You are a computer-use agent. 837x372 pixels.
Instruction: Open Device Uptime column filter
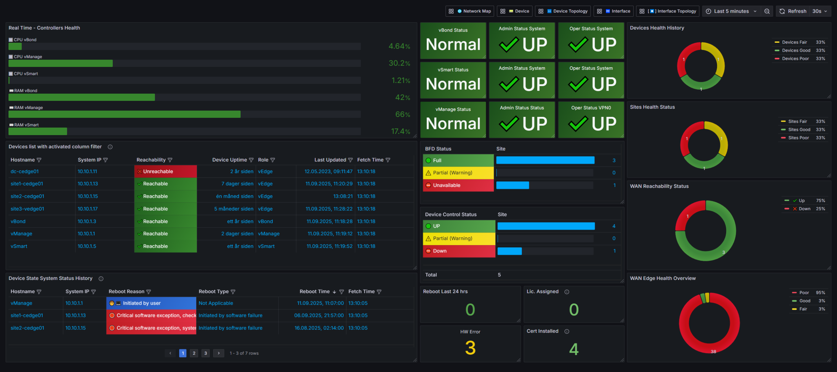click(251, 160)
